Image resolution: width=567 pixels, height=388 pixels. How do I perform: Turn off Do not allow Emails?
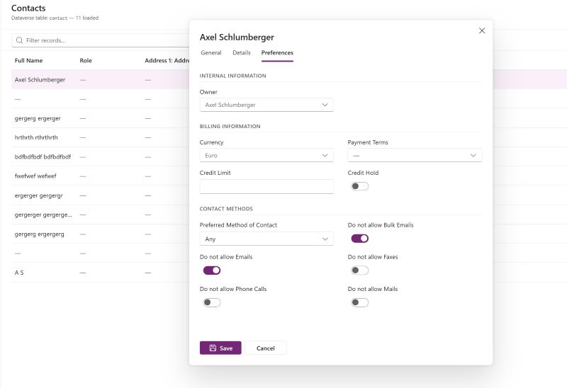click(212, 270)
